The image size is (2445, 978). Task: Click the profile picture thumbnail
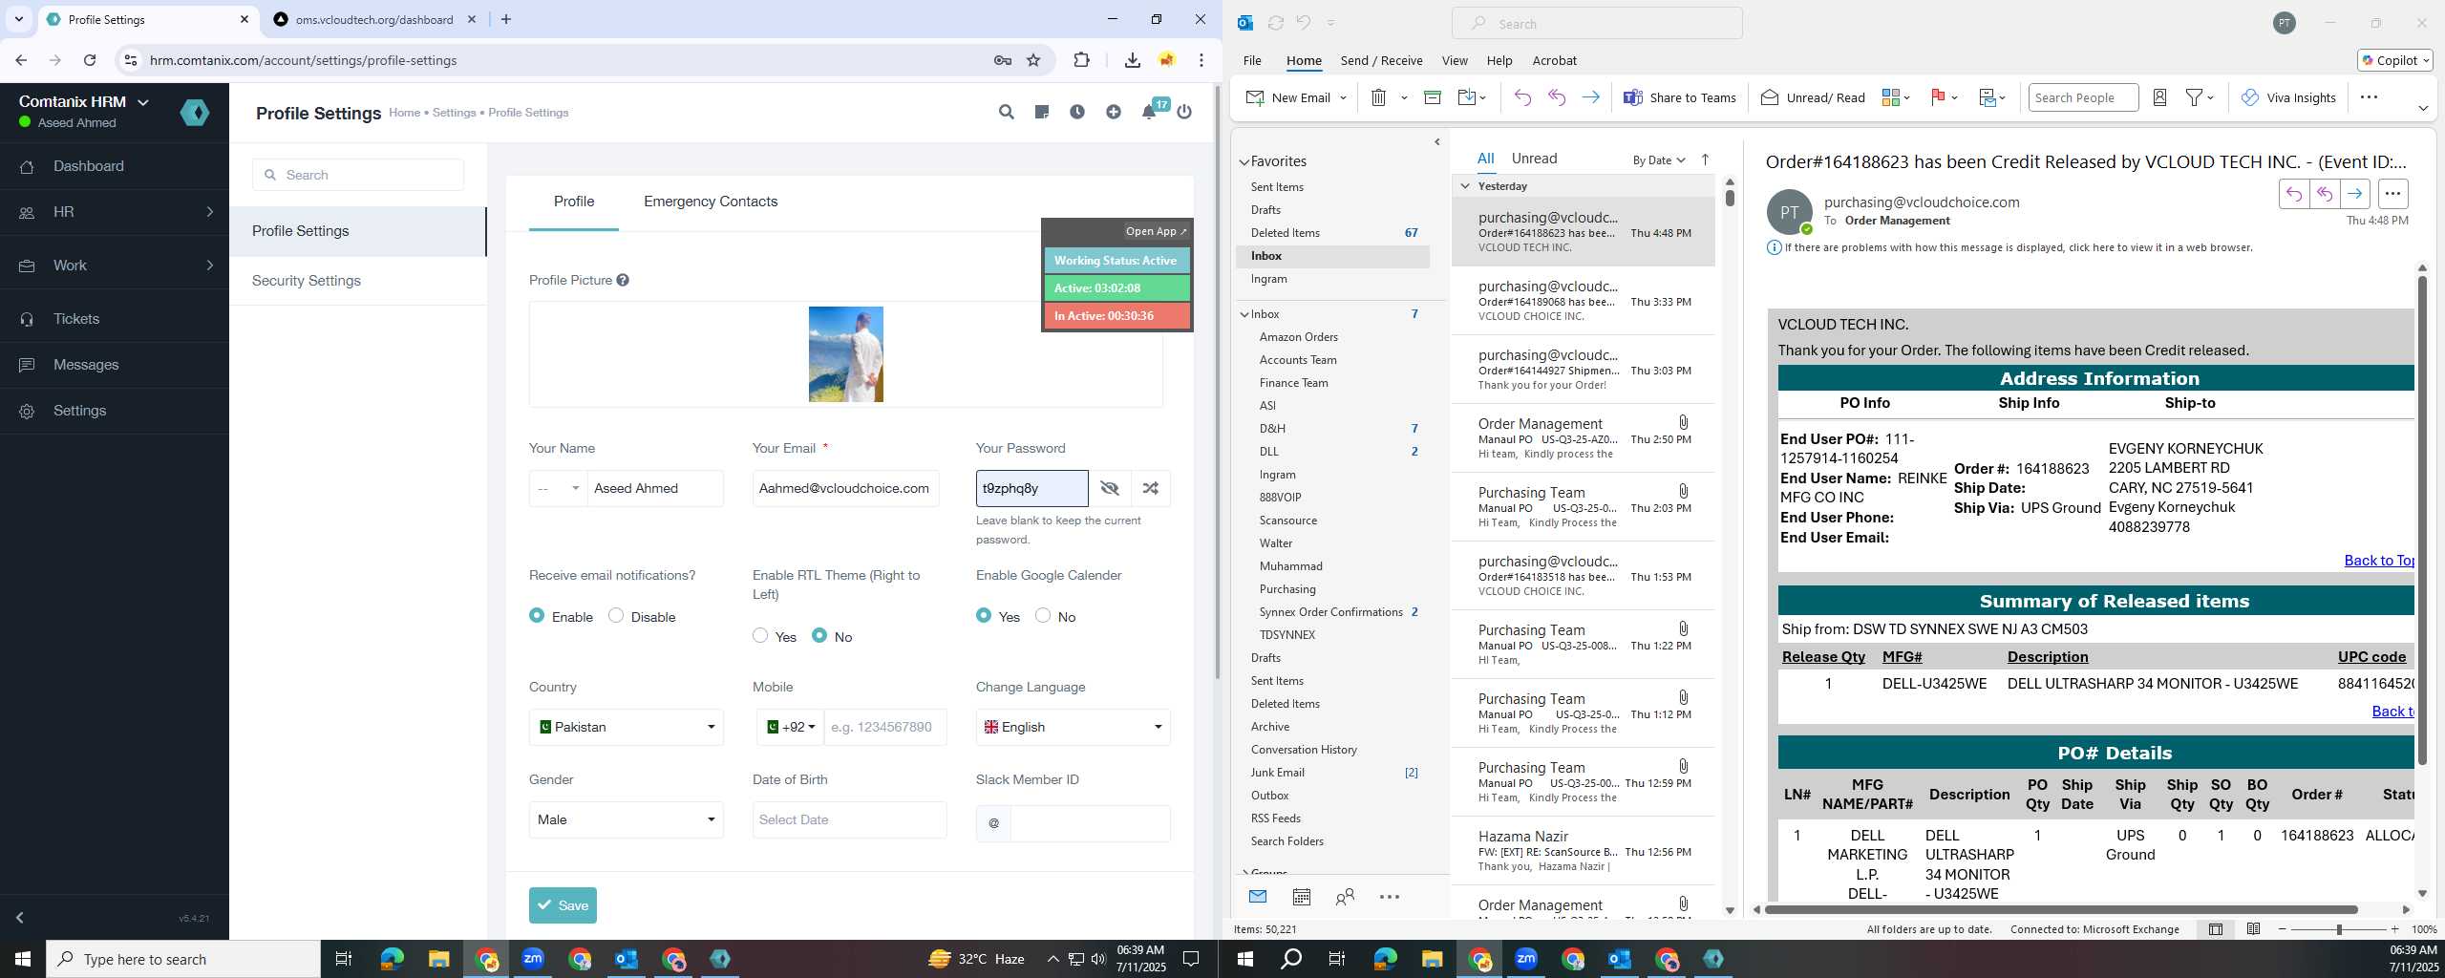846,354
